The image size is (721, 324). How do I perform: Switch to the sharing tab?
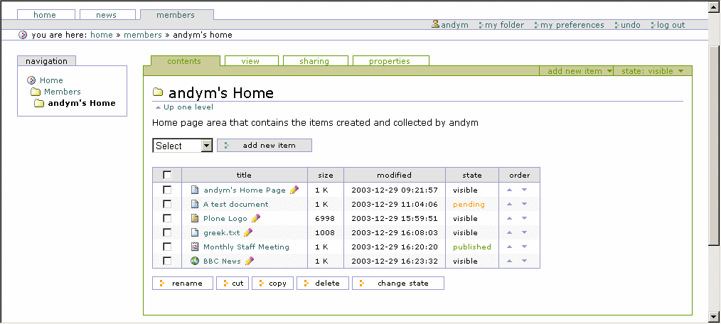pos(314,61)
